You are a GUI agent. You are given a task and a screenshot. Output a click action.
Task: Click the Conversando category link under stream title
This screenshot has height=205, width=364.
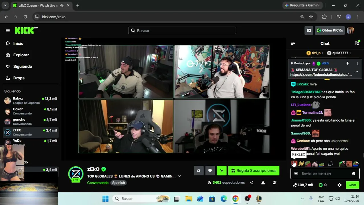98,183
